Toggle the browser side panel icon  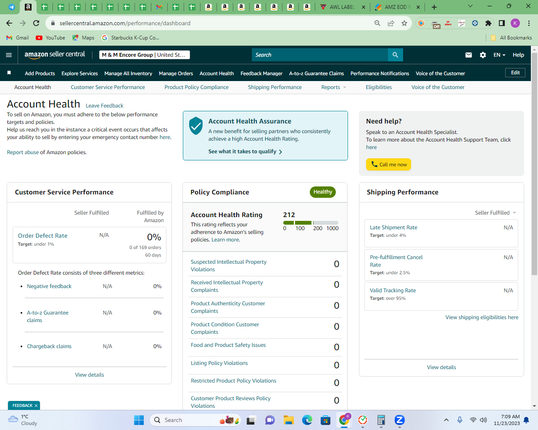coord(501,23)
